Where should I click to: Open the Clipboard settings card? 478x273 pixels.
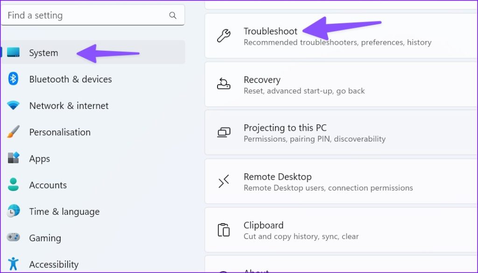click(341, 230)
